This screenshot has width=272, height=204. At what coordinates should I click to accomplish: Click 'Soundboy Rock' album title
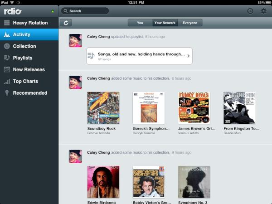(102, 129)
